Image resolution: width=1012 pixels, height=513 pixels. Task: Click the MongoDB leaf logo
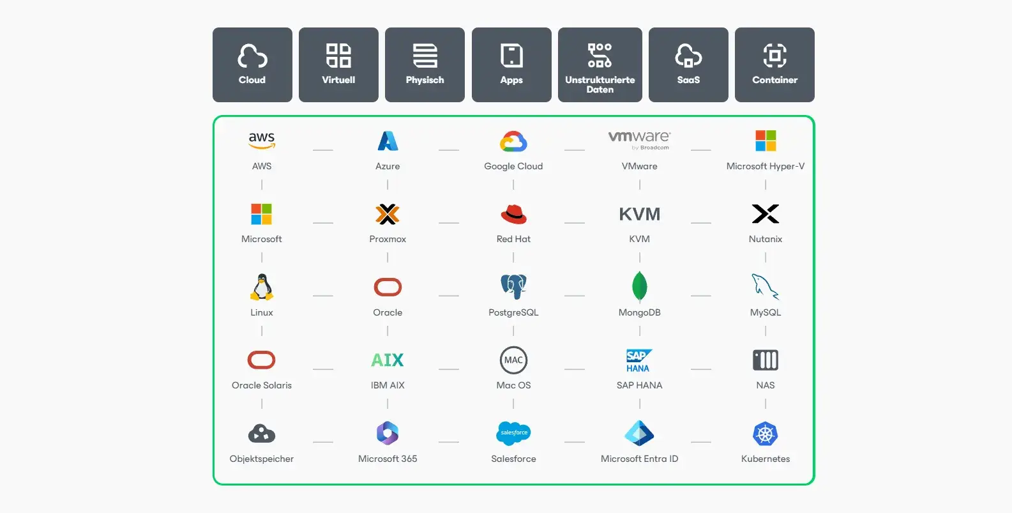click(x=639, y=286)
